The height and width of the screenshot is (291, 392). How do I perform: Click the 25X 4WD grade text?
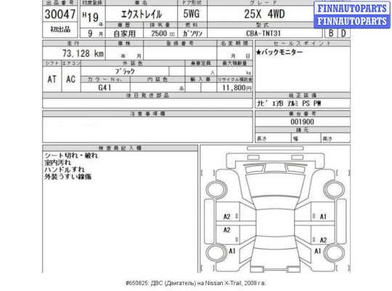click(x=264, y=14)
